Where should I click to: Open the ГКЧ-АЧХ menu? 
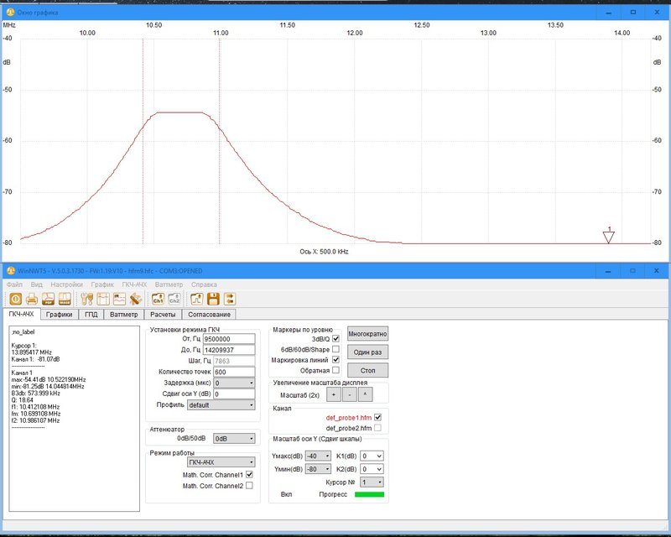(134, 284)
